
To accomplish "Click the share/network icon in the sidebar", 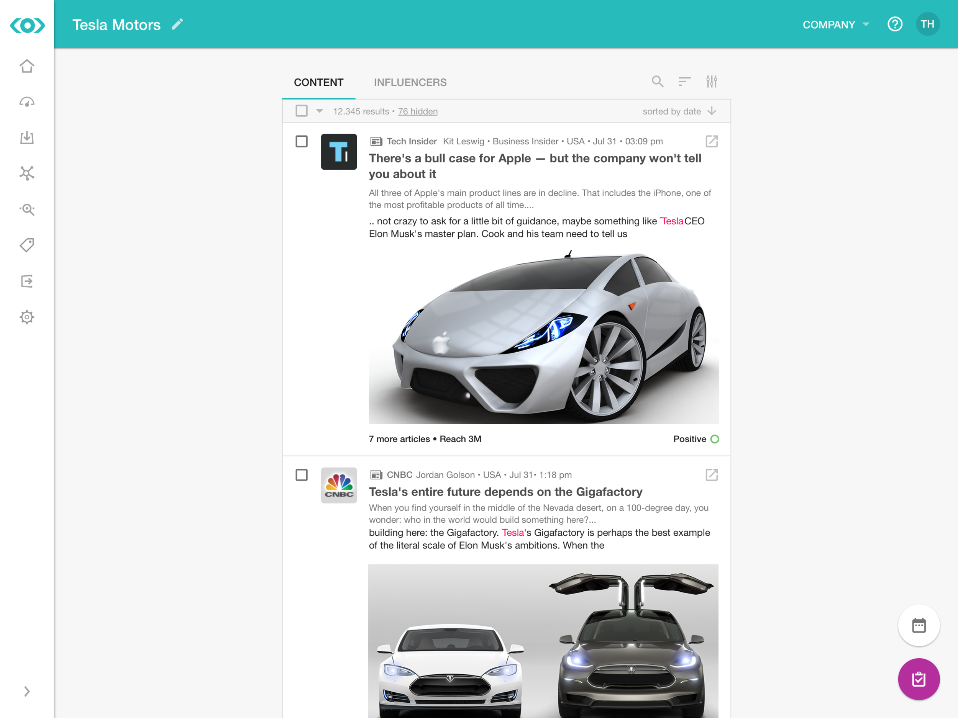I will coord(27,173).
